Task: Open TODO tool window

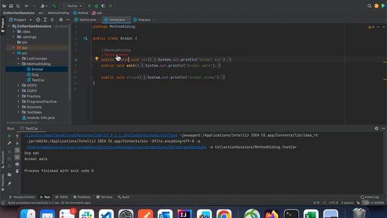Action: [x=62, y=197]
